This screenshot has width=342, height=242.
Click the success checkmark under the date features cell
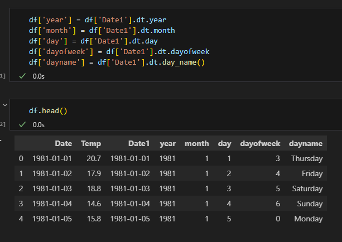pyautogui.click(x=22, y=76)
